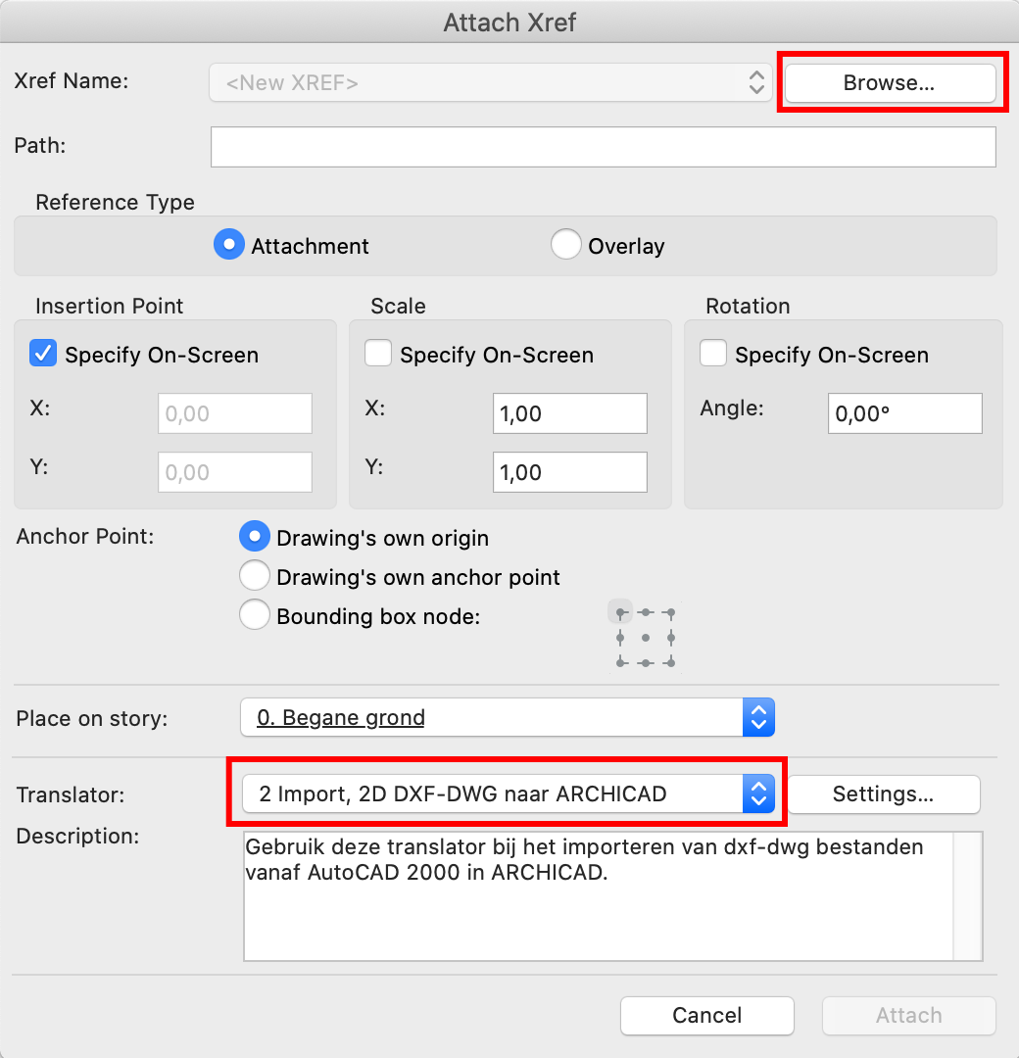The height and width of the screenshot is (1058, 1019).
Task: Open translator Settings... button
Action: (884, 794)
